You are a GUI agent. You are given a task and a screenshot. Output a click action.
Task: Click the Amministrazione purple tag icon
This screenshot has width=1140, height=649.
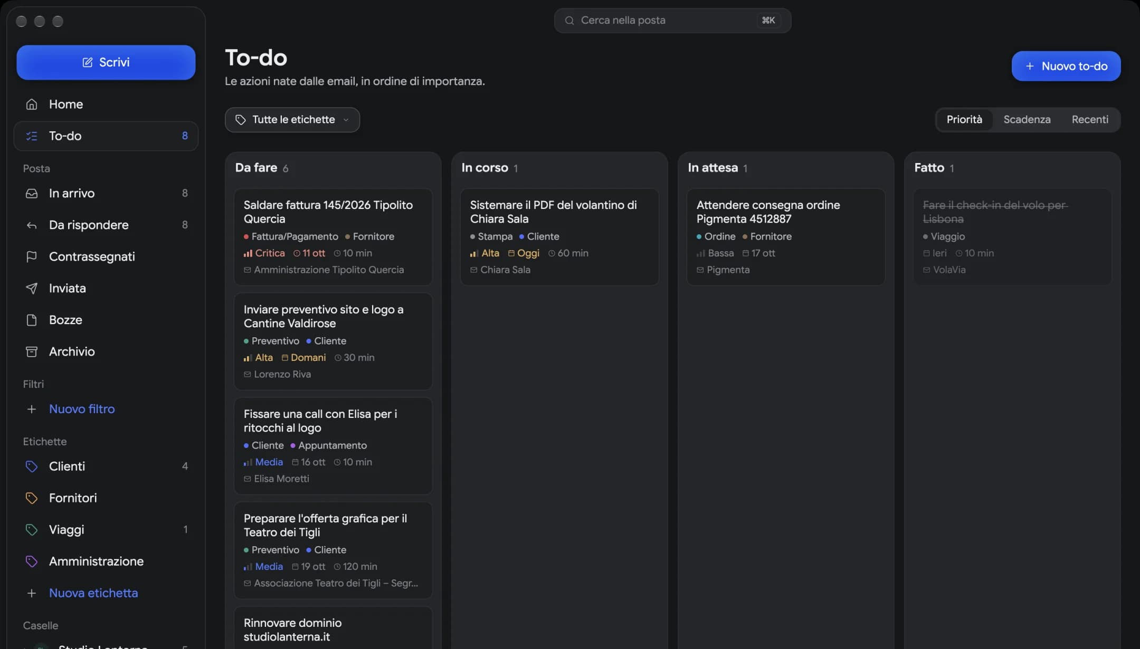[x=32, y=561]
